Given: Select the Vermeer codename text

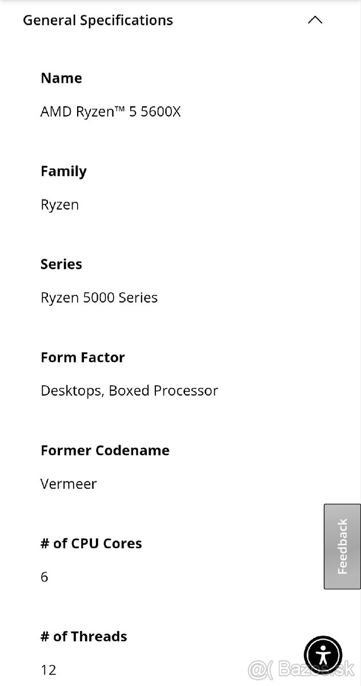Looking at the screenshot, I should [69, 484].
